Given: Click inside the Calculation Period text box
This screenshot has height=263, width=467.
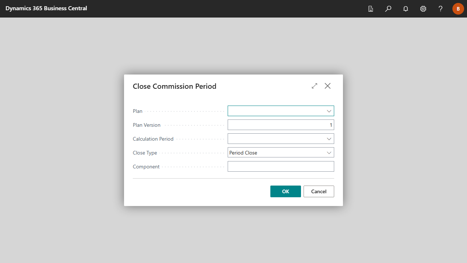Looking at the screenshot, I should pos(276,139).
